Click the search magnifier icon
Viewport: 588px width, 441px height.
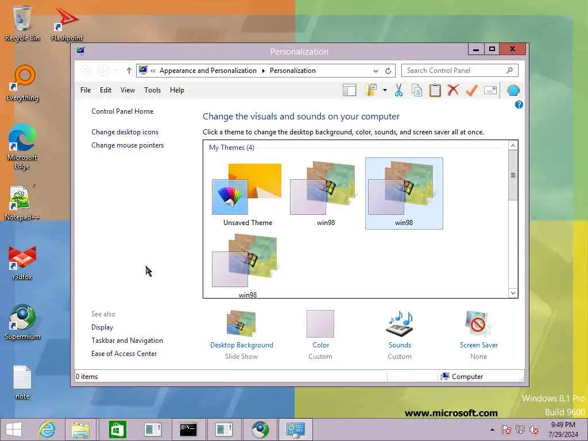click(510, 70)
